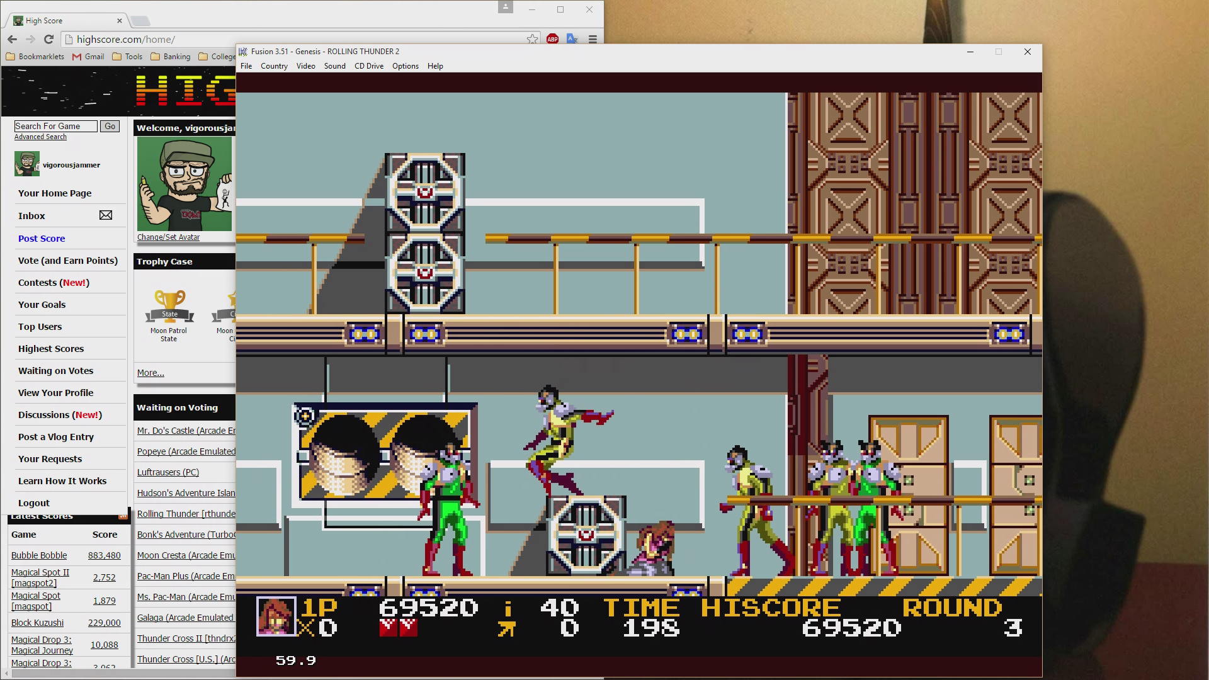Open Chrome hamburger menu
This screenshot has height=680, width=1209.
pyautogui.click(x=593, y=39)
